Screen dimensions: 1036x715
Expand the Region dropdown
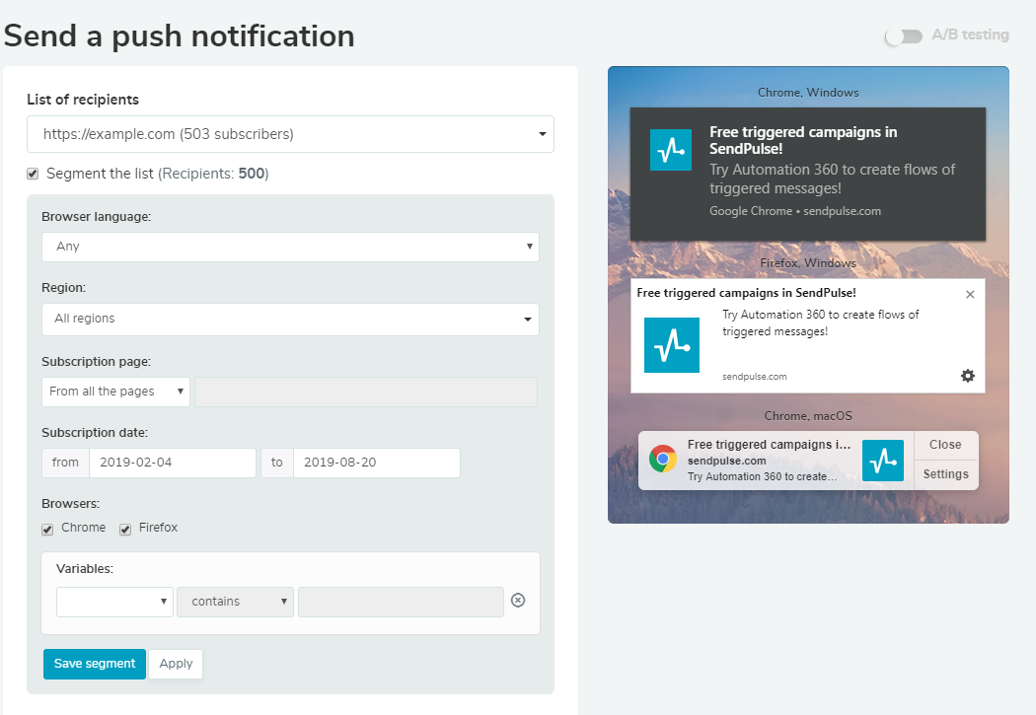point(290,320)
